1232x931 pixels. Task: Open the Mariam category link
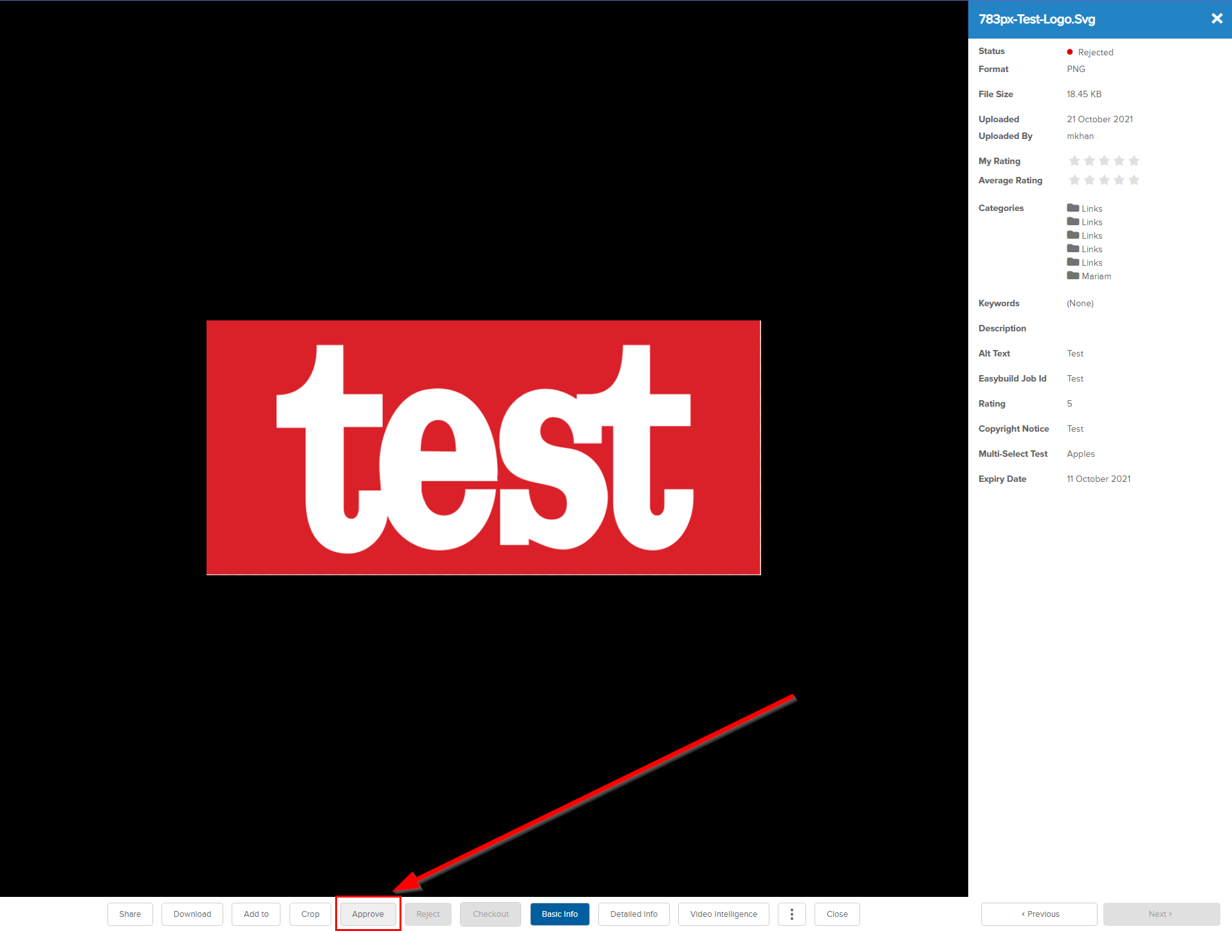click(x=1096, y=276)
